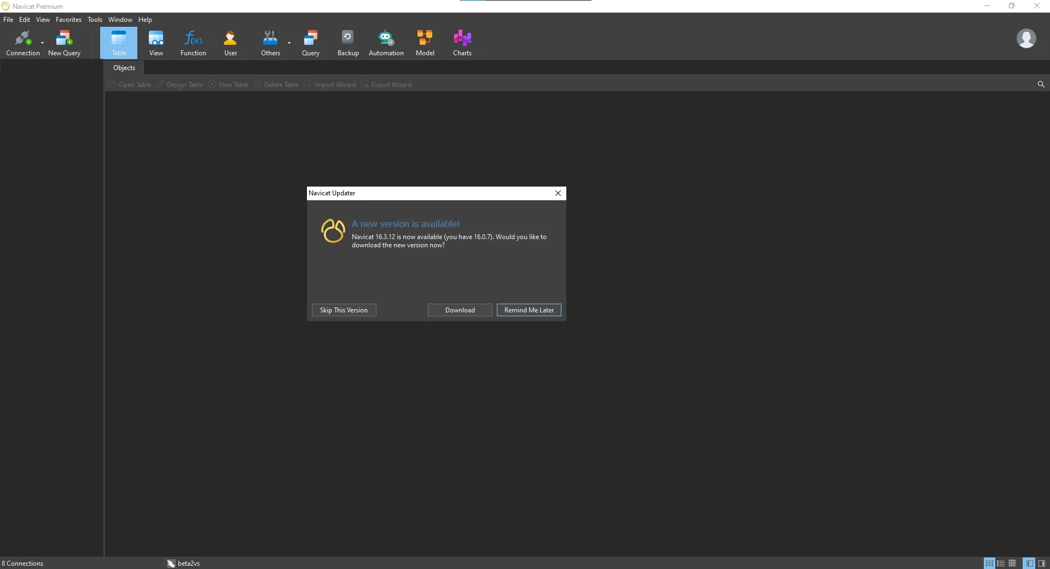The height and width of the screenshot is (569, 1050).
Task: Click the Connection toolbar icon
Action: coord(22,43)
